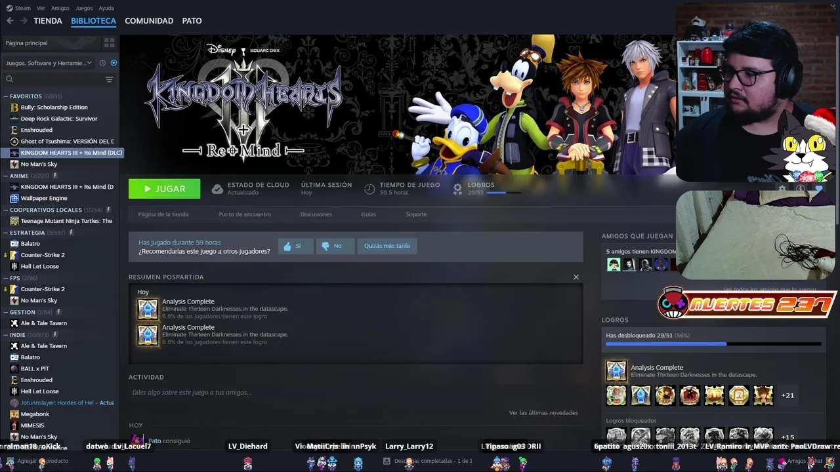The height and width of the screenshot is (472, 840).
Task: Collapse the FPS category
Action: click(6, 278)
